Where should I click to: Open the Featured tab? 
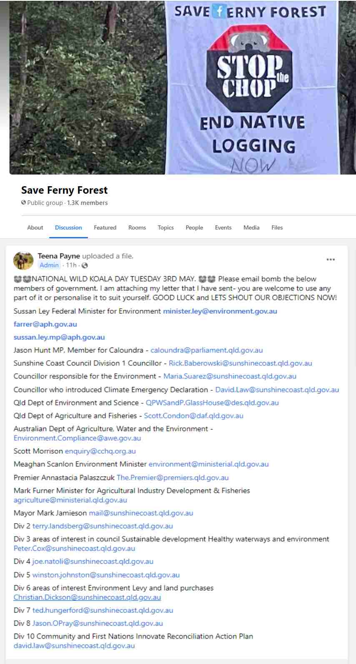coord(105,227)
